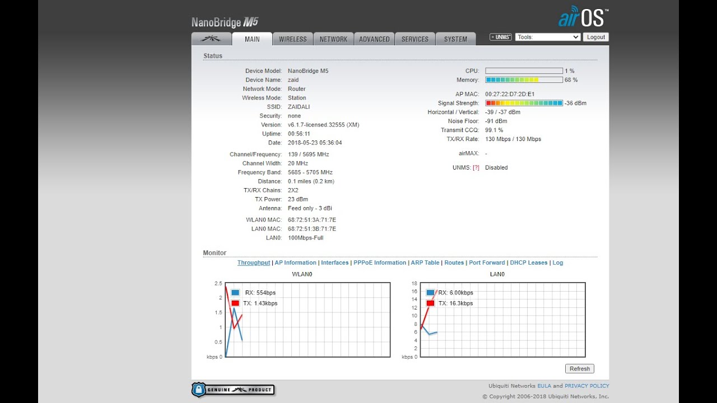
Task: Click the red TX legend swatch in LAN0 chart
Action: pyautogui.click(x=430, y=303)
